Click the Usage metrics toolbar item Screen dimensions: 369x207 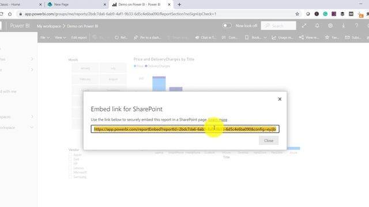(x=283, y=37)
